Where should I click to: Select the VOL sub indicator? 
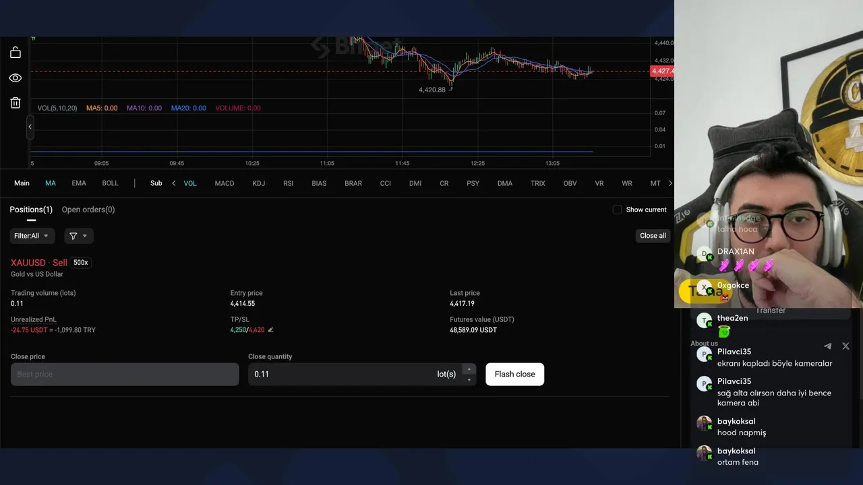190,183
